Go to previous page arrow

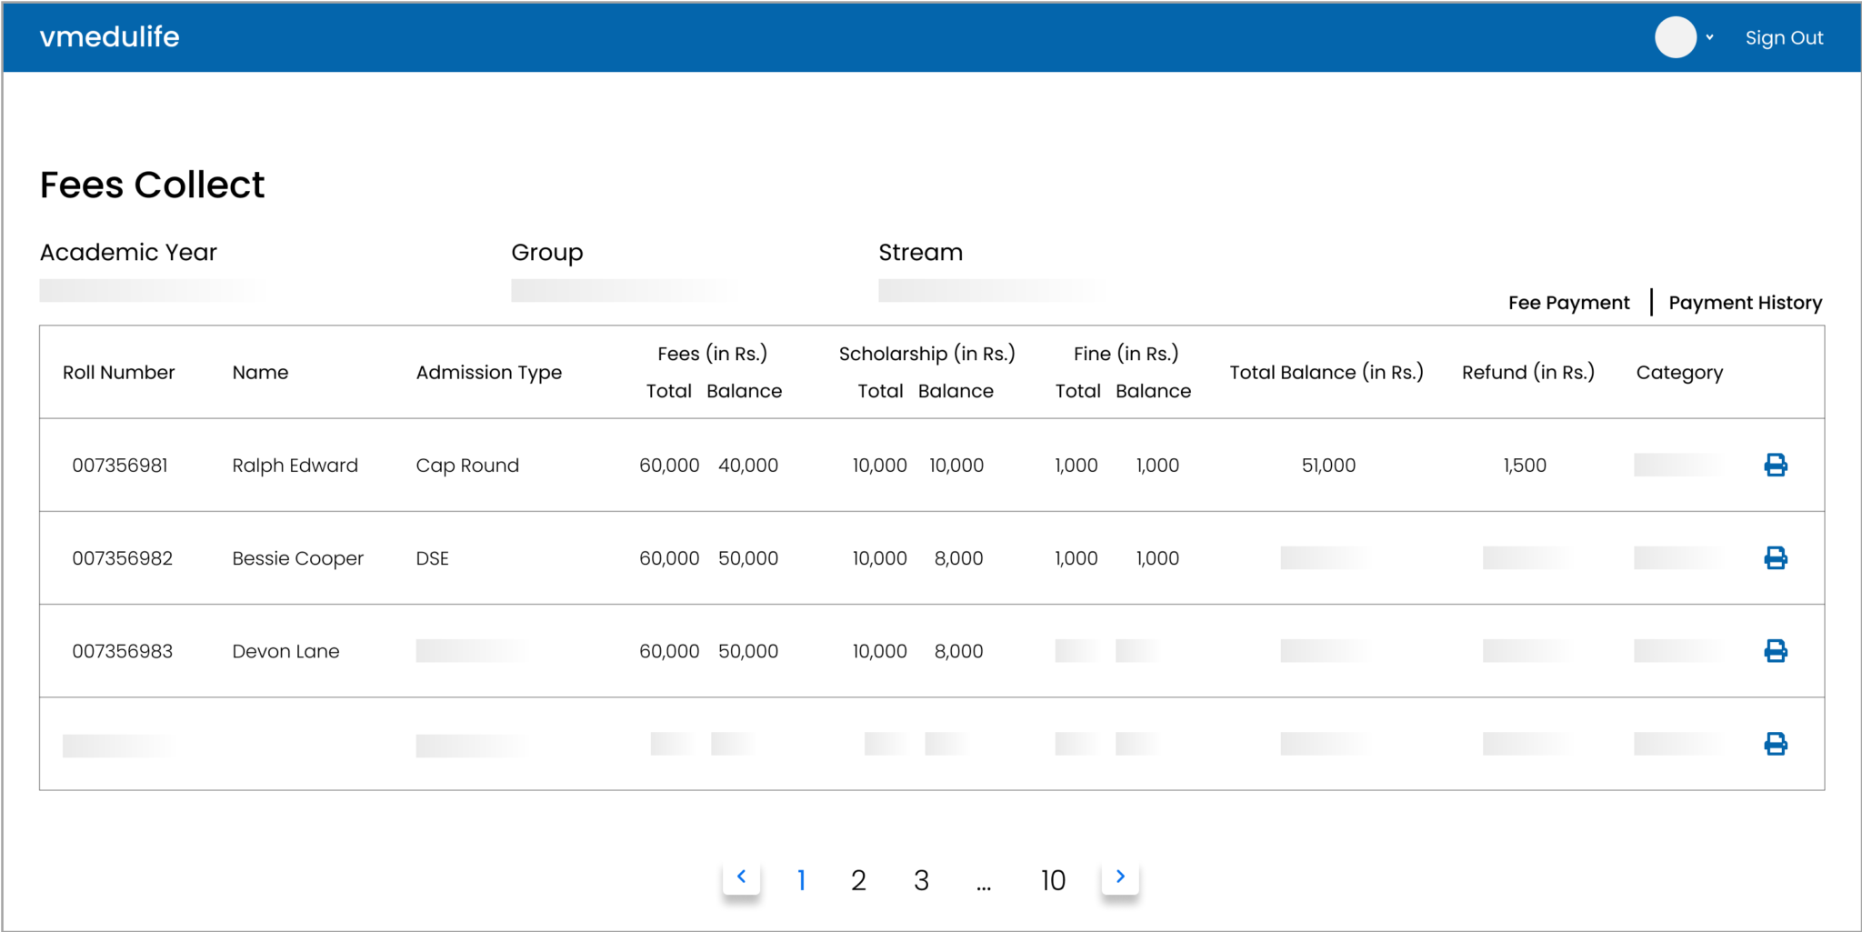pos(742,877)
